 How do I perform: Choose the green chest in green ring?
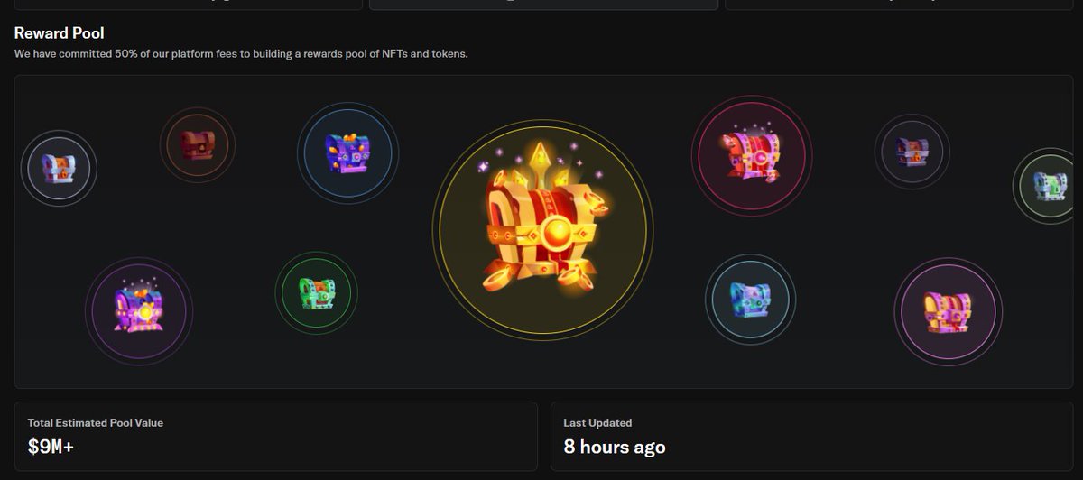click(x=317, y=292)
